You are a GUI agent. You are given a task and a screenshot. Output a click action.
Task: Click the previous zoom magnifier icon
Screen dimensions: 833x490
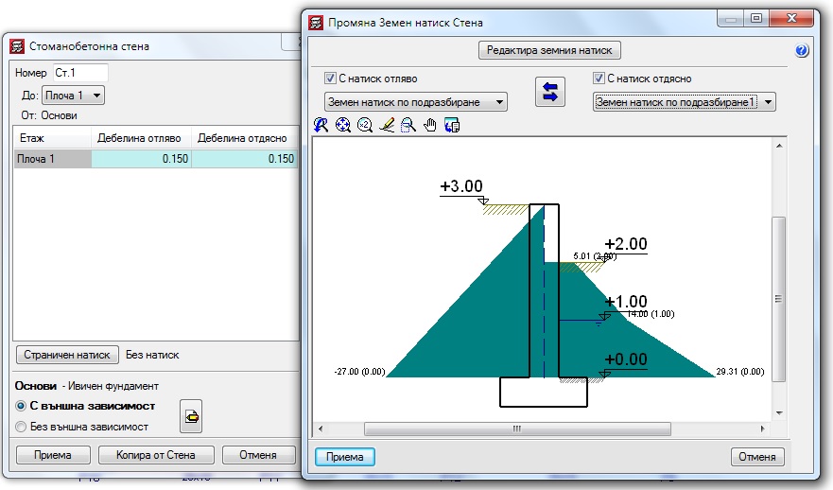321,125
